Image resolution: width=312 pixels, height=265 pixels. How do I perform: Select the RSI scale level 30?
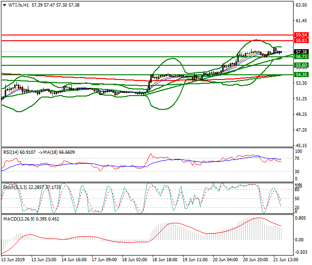297,172
